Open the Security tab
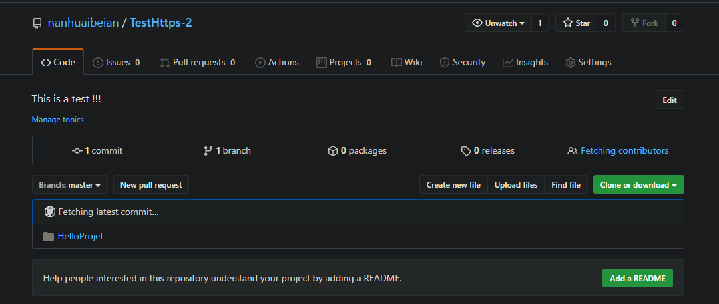 tap(462, 63)
